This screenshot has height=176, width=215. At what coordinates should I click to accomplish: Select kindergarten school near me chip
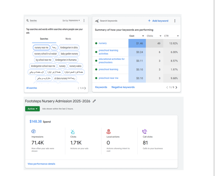43,66
